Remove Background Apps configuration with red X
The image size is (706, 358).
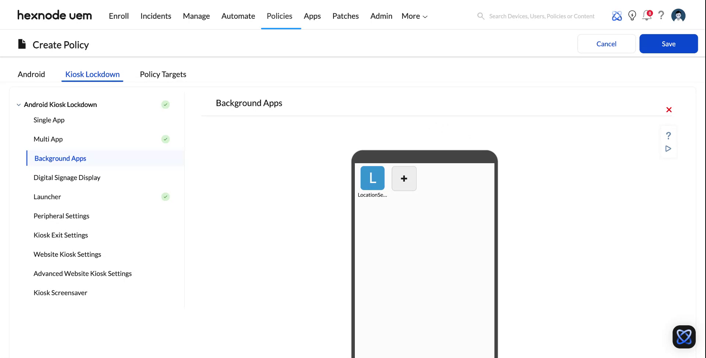click(x=668, y=110)
